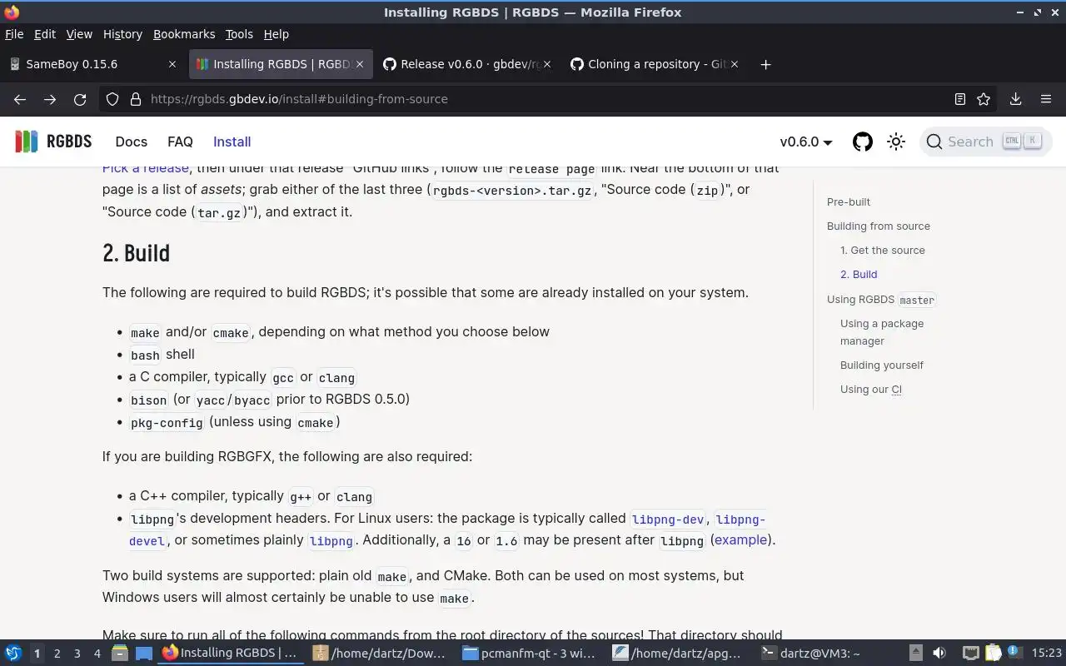Viewport: 1066px width, 666px height.
Task: Click the clipboard icon in the system tray
Action: coord(993,654)
